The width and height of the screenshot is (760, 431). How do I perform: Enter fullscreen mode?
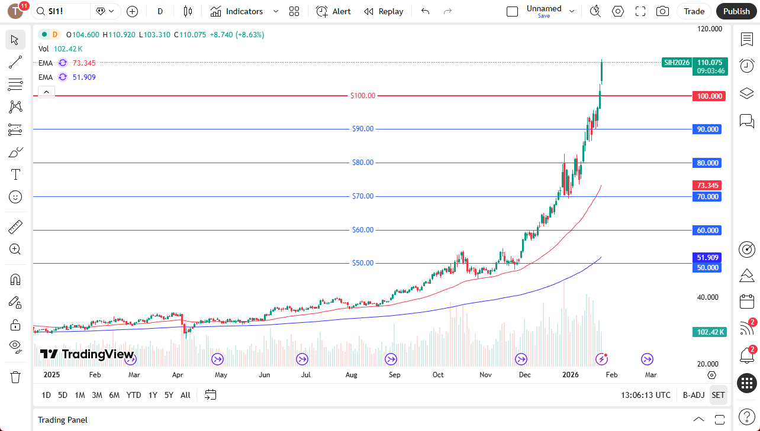tap(640, 11)
